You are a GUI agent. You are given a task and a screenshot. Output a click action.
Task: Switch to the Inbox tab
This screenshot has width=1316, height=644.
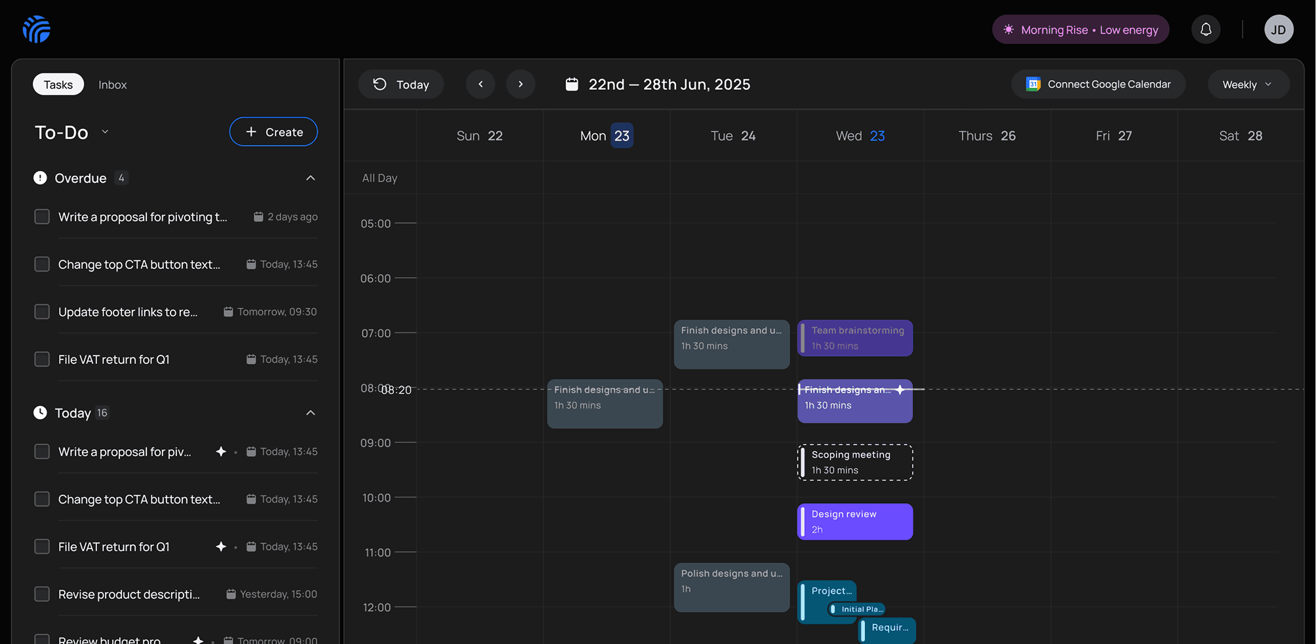click(112, 84)
